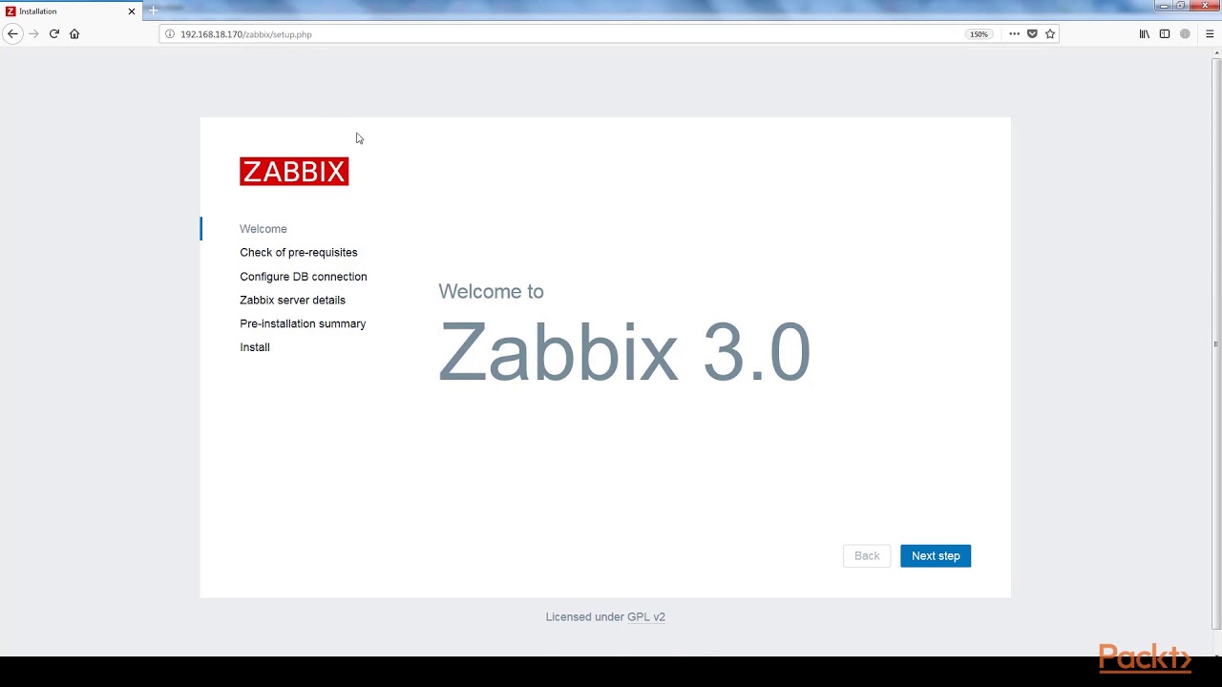The width and height of the screenshot is (1222, 687).
Task: Open the Library icon in toolbar
Action: (1145, 33)
